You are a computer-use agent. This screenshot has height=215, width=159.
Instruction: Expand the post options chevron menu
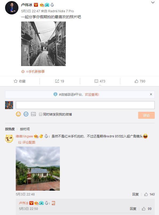[x=153, y=2]
